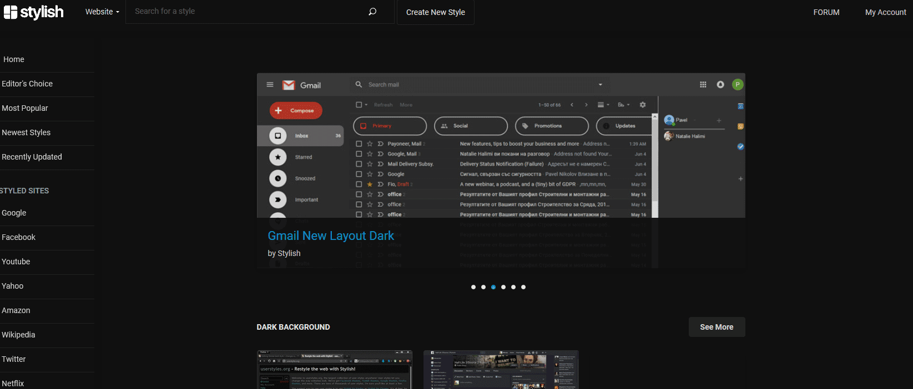Select Wikipedia under Styled Sites
This screenshot has height=389, width=913.
(18, 335)
